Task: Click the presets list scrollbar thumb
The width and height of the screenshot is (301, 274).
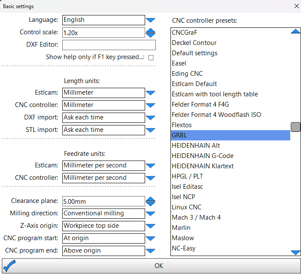Action: click(x=295, y=127)
